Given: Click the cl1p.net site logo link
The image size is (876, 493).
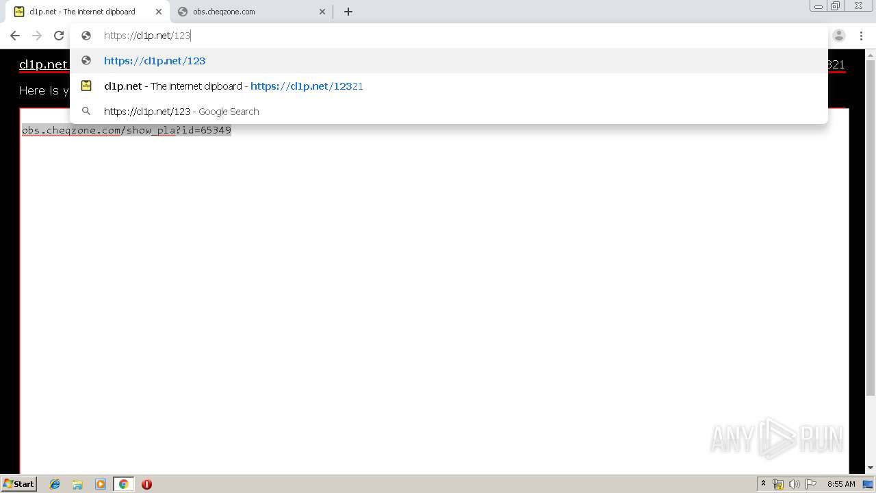Looking at the screenshot, I should pyautogui.click(x=44, y=65).
